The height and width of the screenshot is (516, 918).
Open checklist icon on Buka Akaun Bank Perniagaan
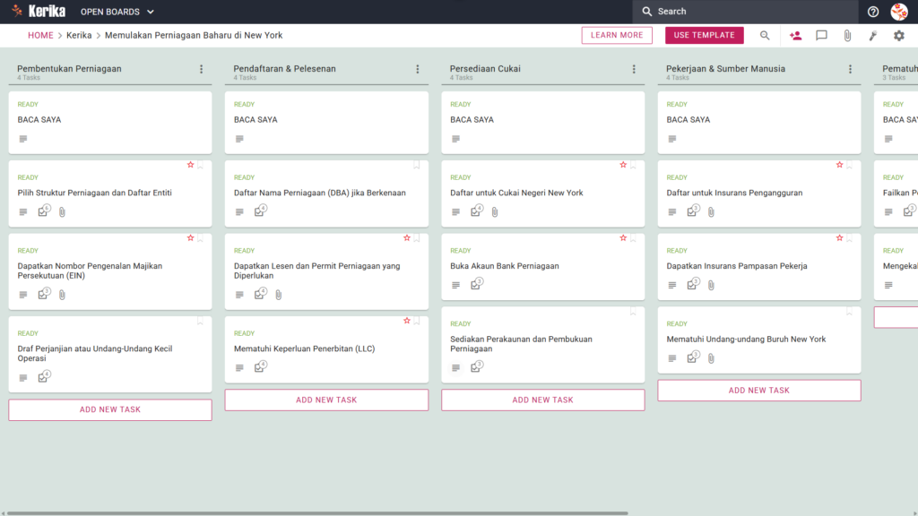[477, 284]
